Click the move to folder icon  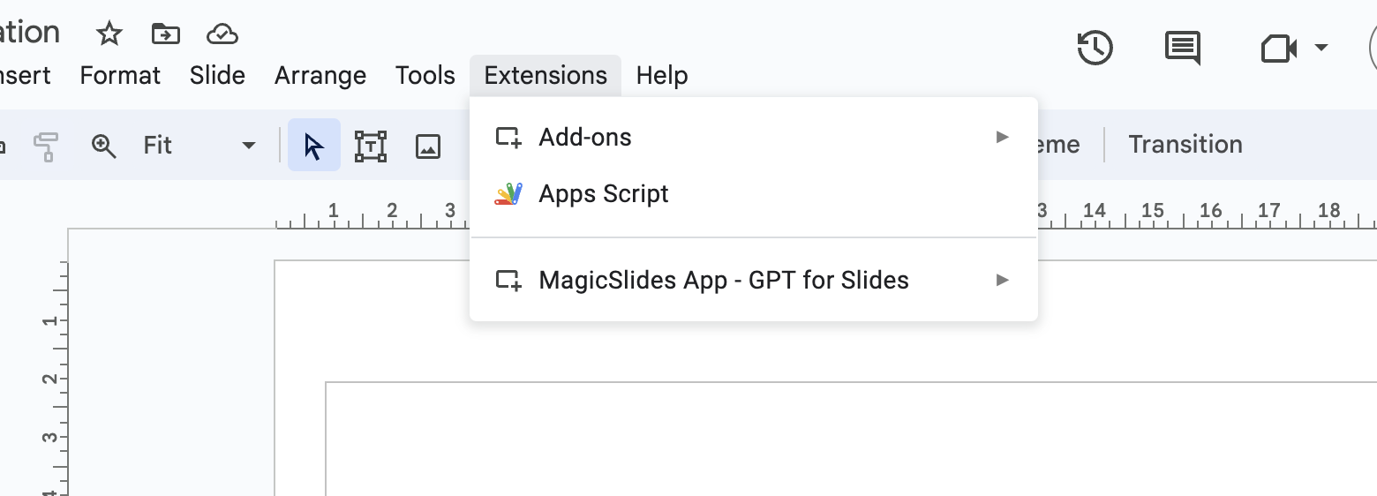coord(165,34)
